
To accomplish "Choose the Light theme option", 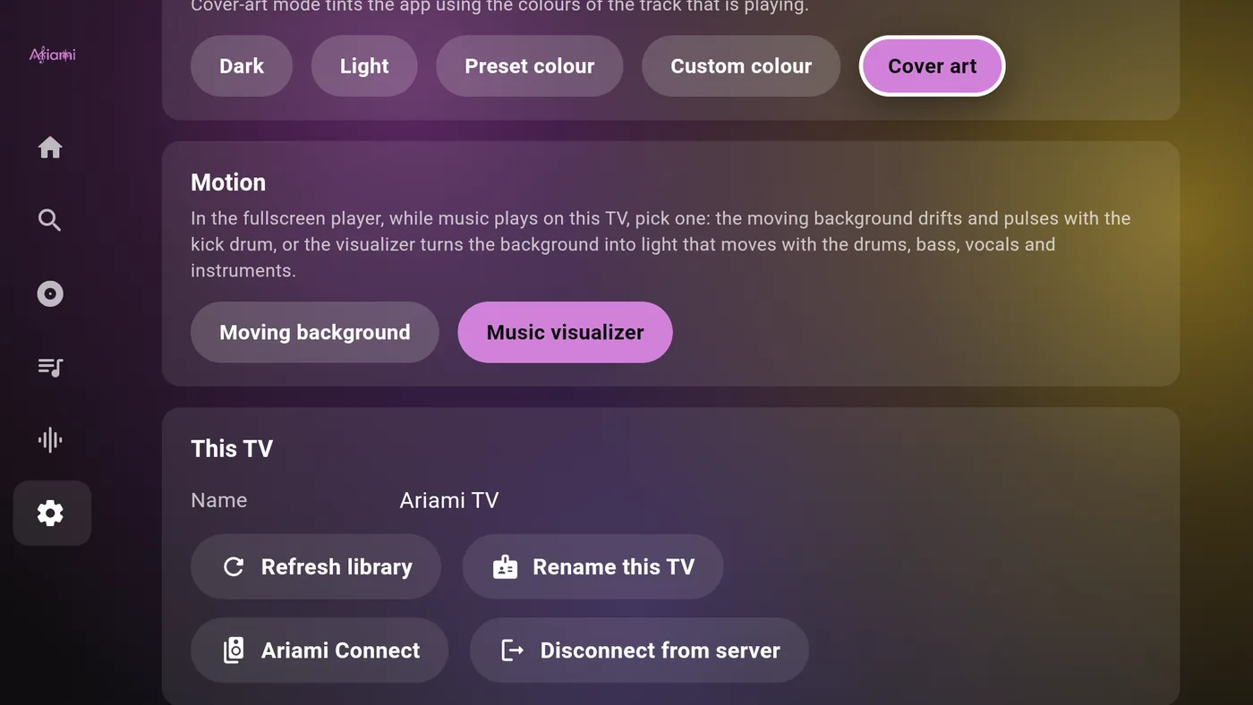I will (x=364, y=66).
